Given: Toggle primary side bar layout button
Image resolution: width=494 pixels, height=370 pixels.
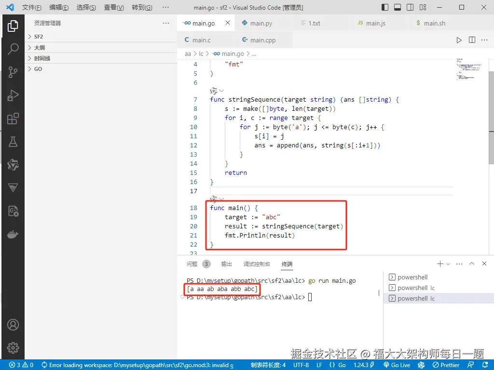Looking at the screenshot, I should click(x=385, y=7).
